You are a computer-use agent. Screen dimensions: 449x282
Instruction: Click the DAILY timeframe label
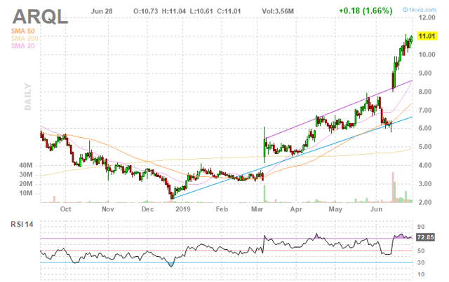(28, 97)
